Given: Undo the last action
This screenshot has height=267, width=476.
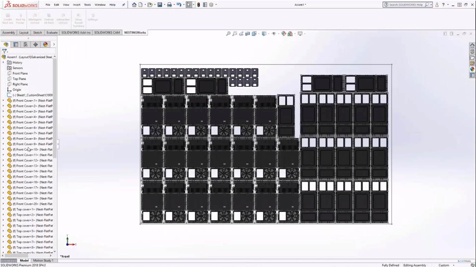Looking at the screenshot, I should (178, 5).
